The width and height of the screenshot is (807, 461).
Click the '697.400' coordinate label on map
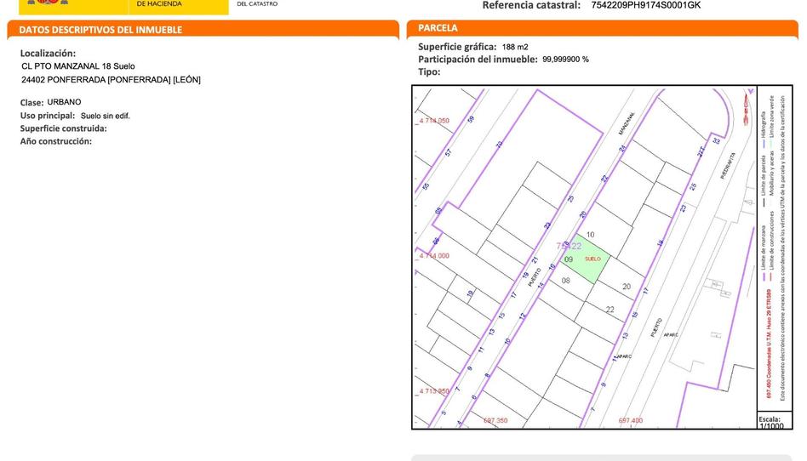[630, 420]
